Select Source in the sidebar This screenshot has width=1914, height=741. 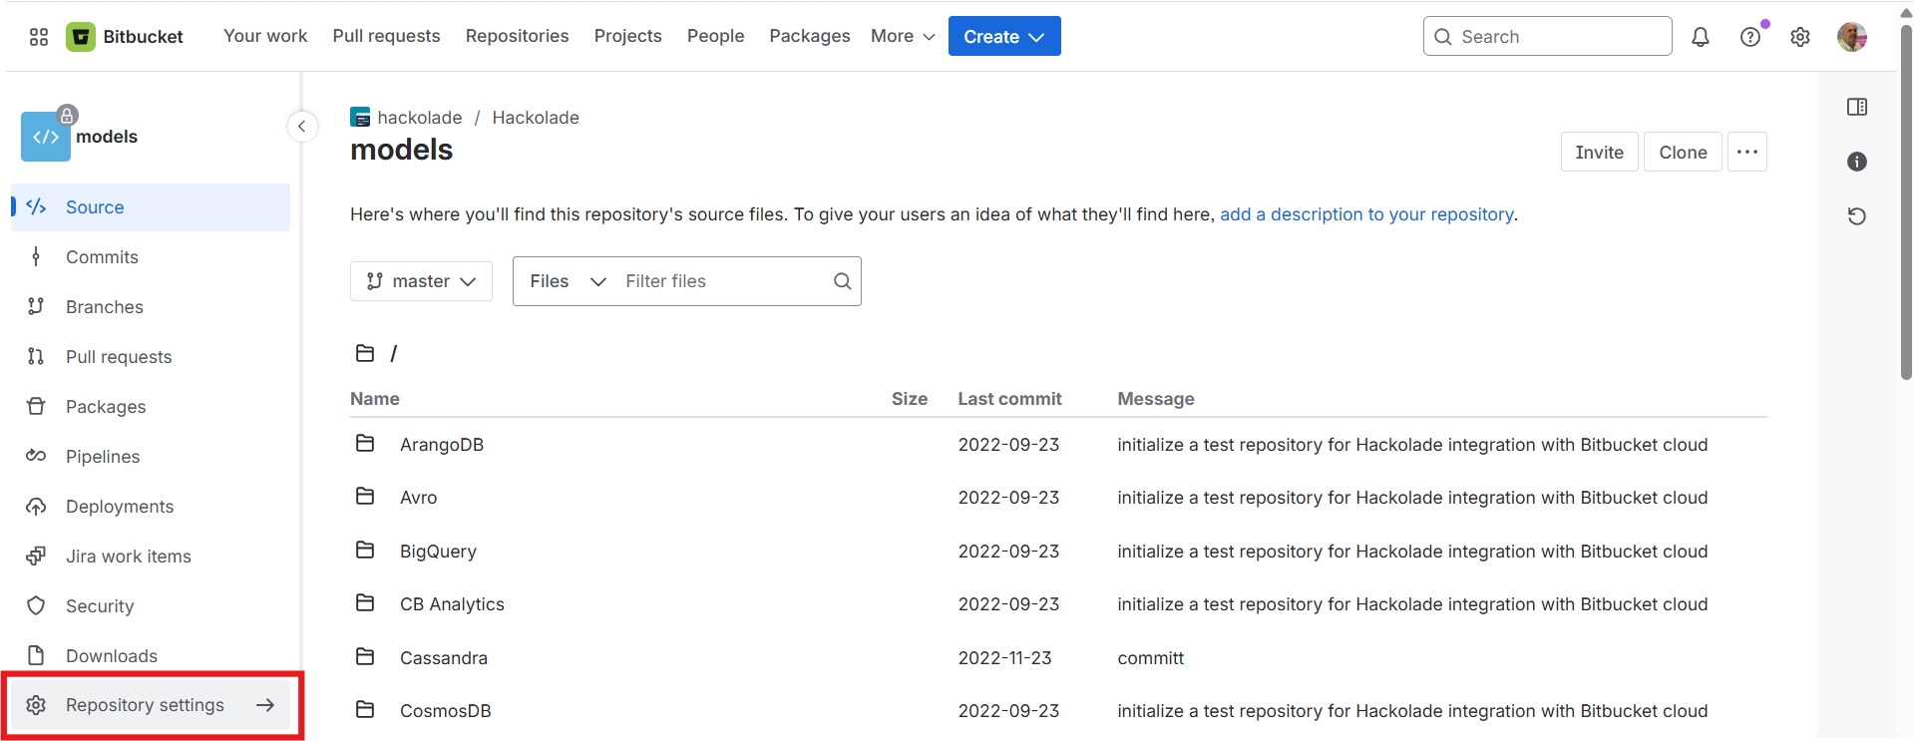pos(151,207)
